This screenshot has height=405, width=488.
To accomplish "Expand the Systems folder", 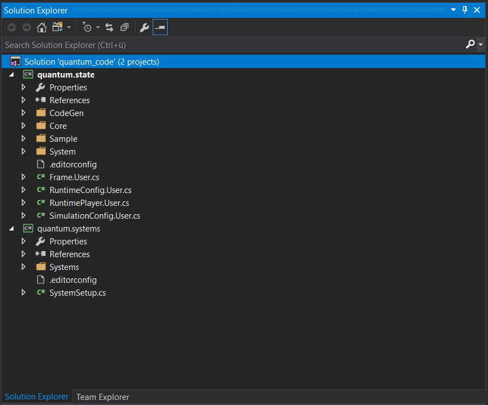I will pos(23,267).
